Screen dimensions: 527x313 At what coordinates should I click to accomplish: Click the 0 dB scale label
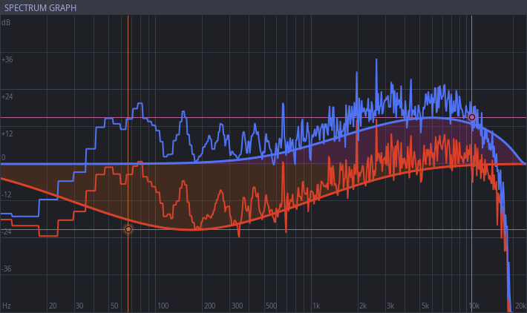click(4, 157)
